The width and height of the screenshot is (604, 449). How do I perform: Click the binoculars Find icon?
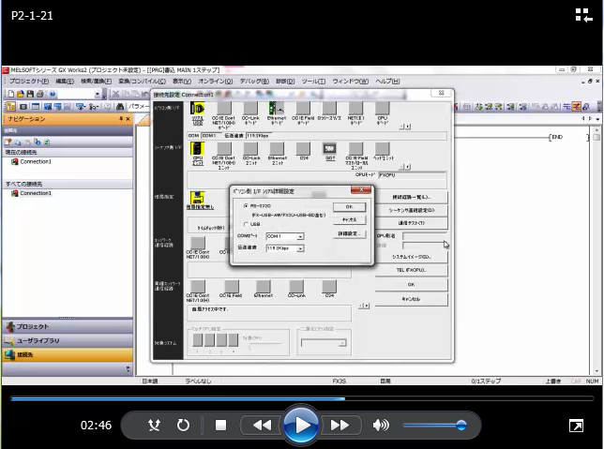(x=120, y=106)
